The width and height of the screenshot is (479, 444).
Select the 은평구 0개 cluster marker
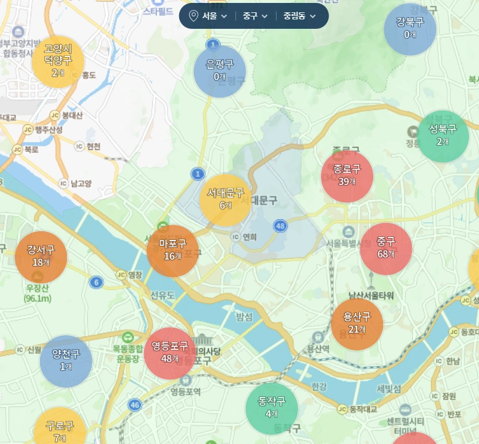pyautogui.click(x=220, y=72)
